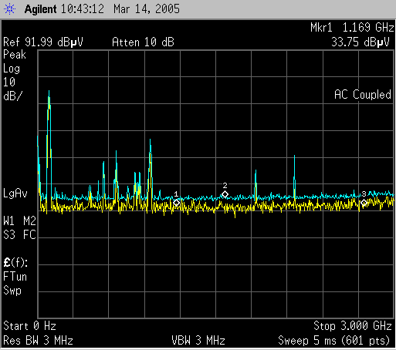
Task: Click the Sweep 5 ms (601 pts) label
Action: tap(334, 341)
